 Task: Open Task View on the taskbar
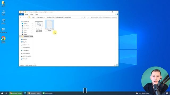click(6, 93)
